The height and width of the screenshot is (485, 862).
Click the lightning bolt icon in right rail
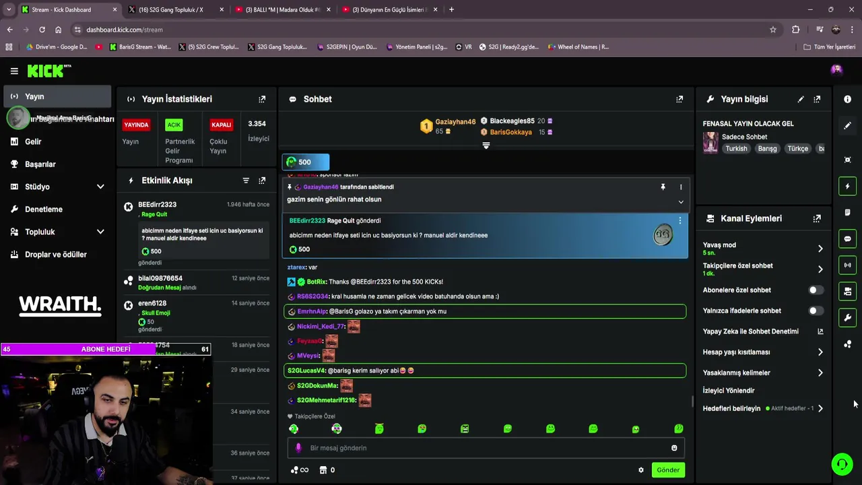(847, 186)
